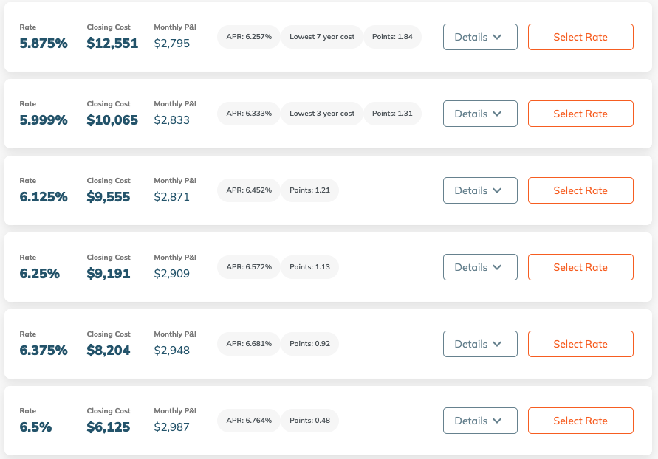Choose Select Rate on the 5.999% row
The image size is (658, 459).
(x=580, y=114)
